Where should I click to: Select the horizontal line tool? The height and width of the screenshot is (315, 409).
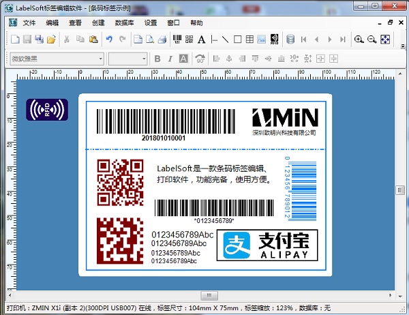click(x=214, y=40)
